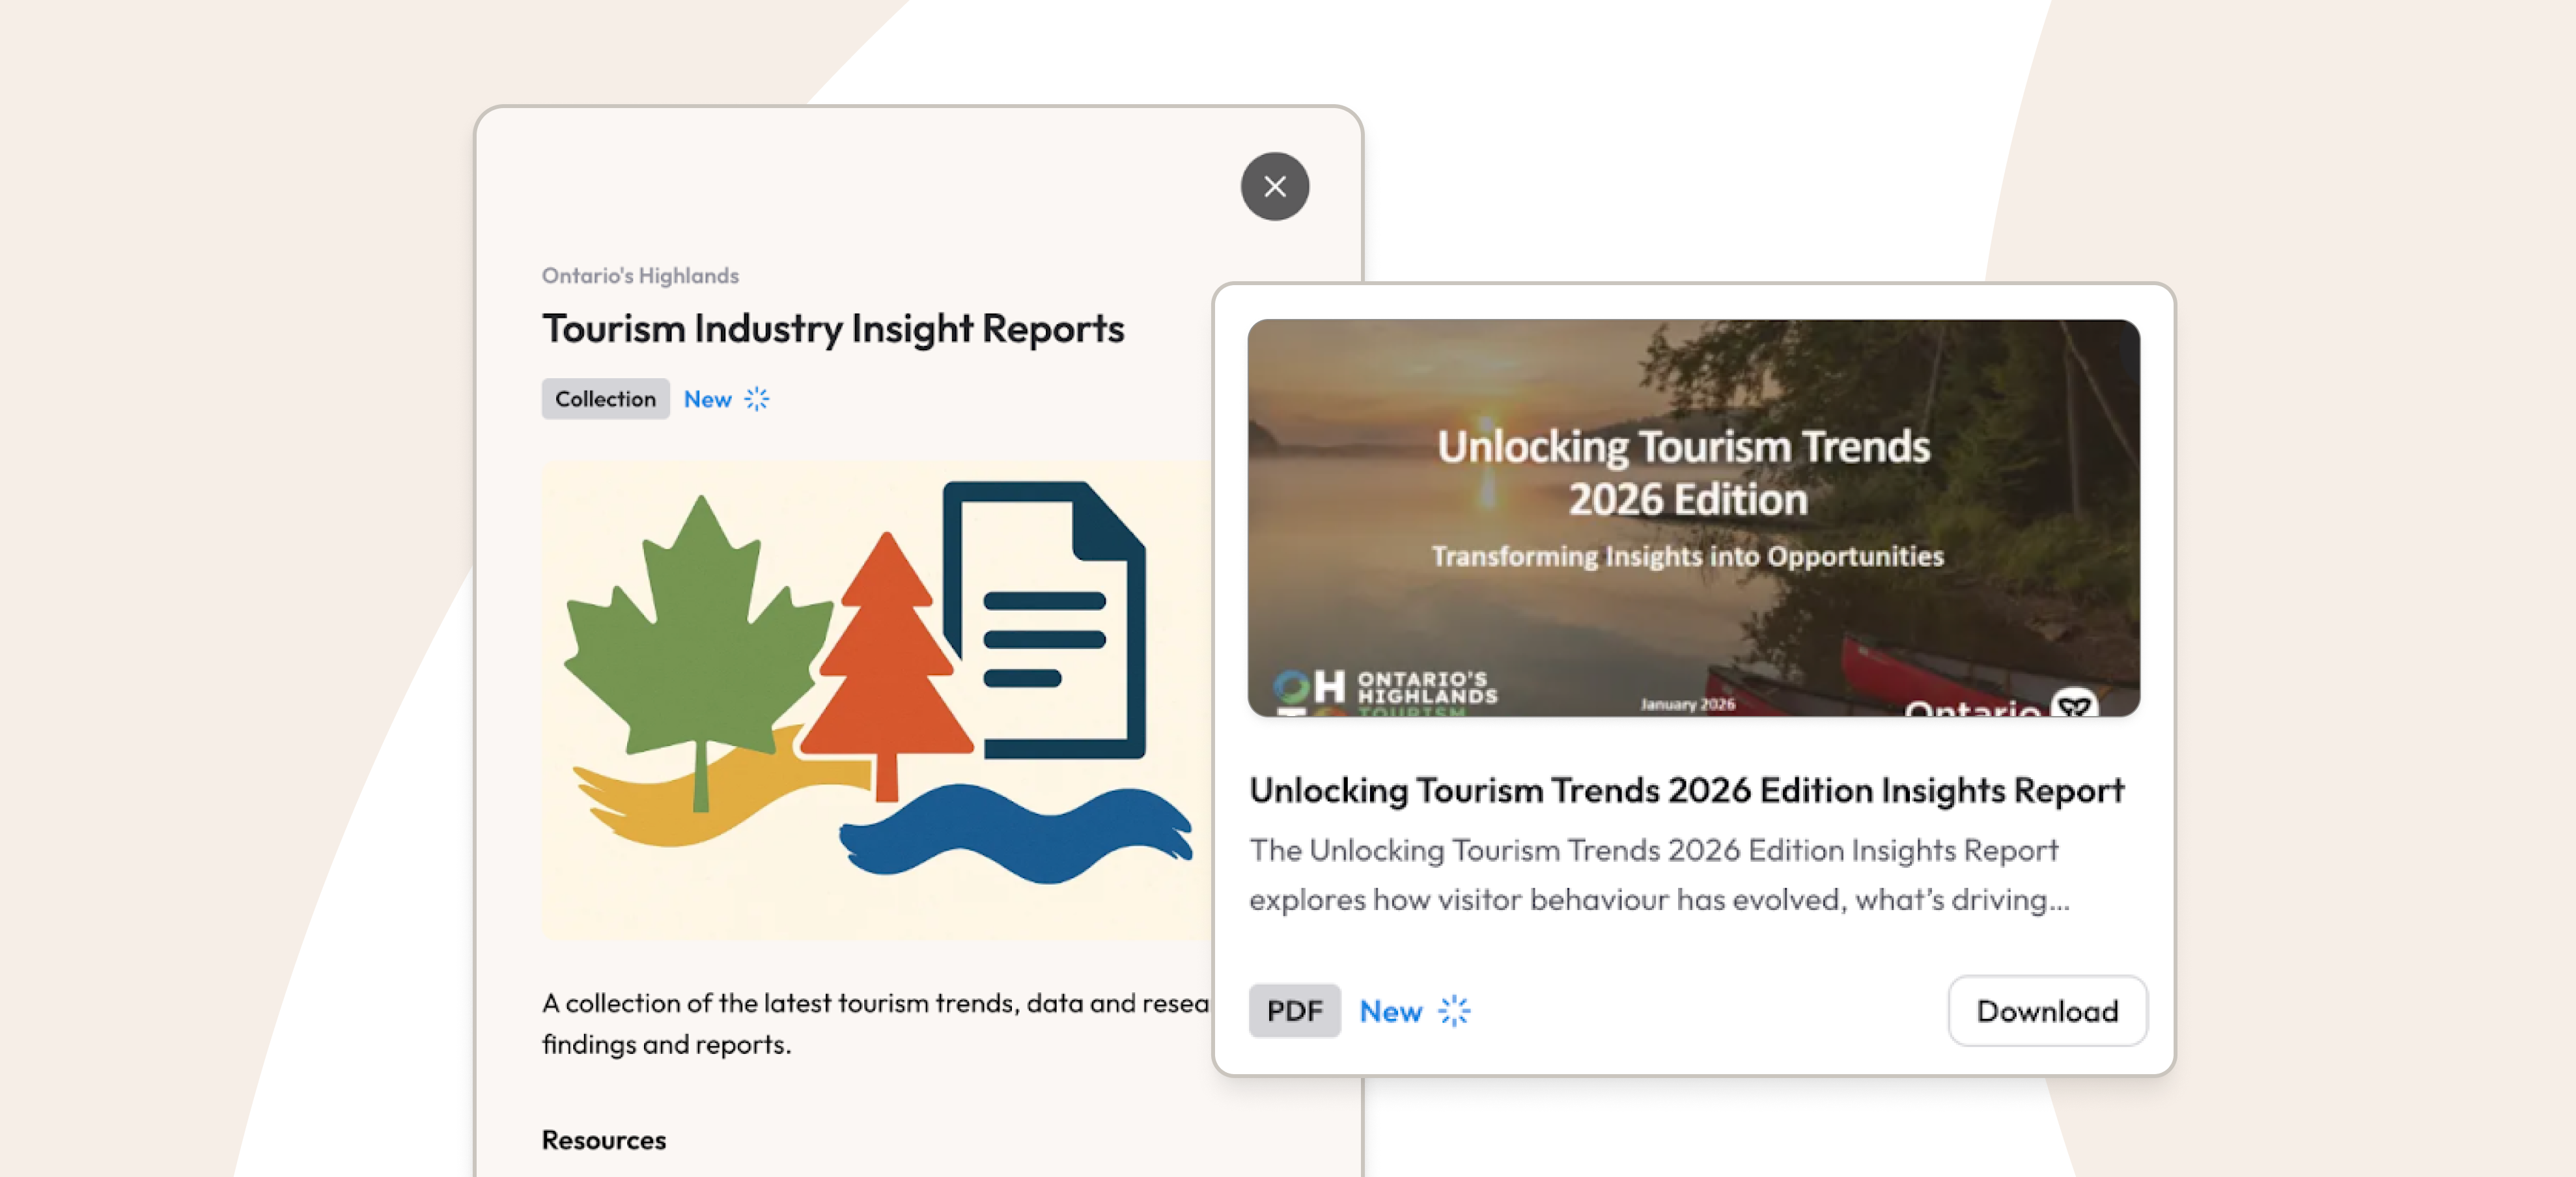Image resolution: width=2576 pixels, height=1177 pixels.
Task: Click the New label beside the PDF tag
Action: 1390,1011
